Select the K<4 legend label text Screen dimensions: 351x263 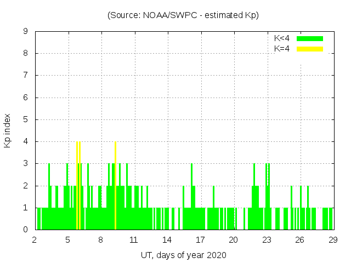pos(282,38)
